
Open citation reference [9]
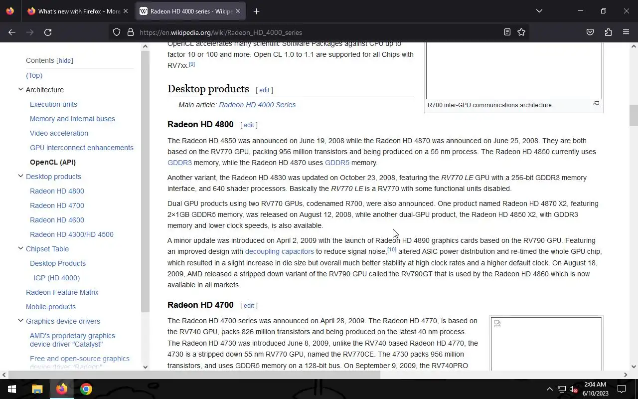(x=192, y=64)
